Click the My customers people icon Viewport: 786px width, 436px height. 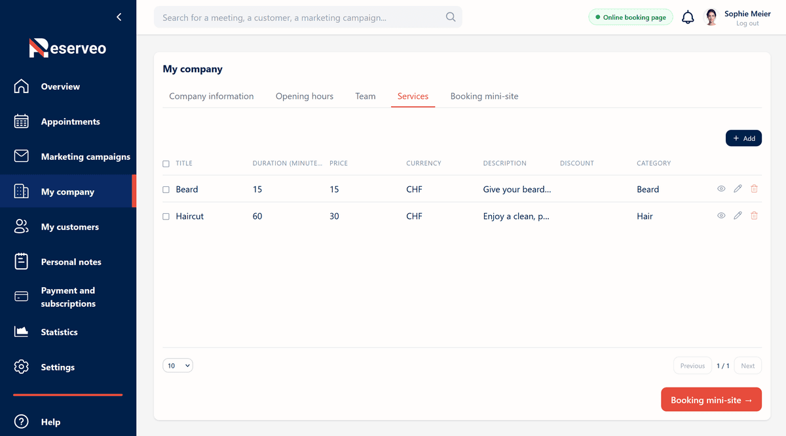(x=22, y=227)
